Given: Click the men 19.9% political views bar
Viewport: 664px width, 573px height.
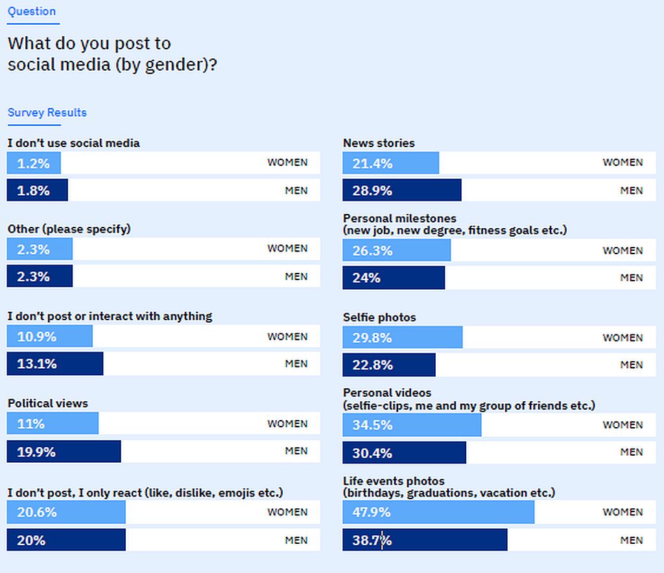Looking at the screenshot, I should (64, 452).
